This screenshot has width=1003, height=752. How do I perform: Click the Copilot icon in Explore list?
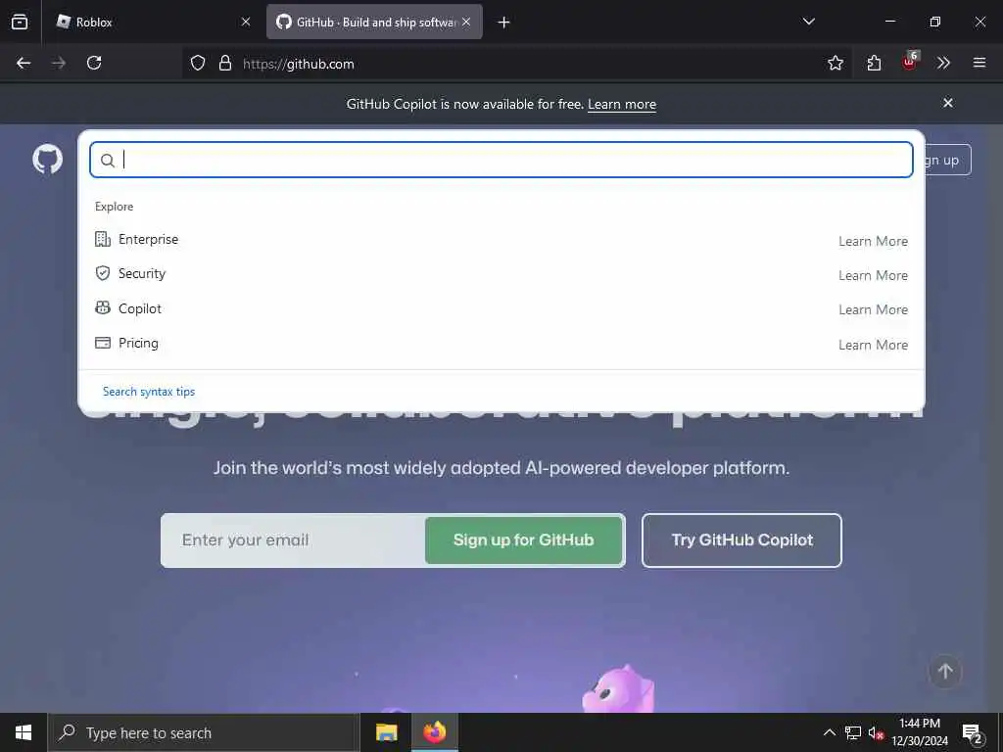click(102, 308)
